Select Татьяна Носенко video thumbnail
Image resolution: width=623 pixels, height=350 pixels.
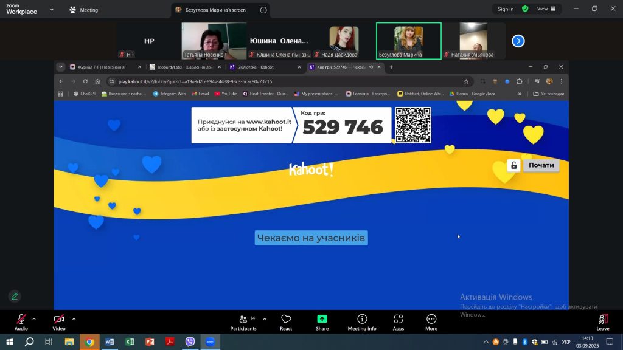coord(214,41)
